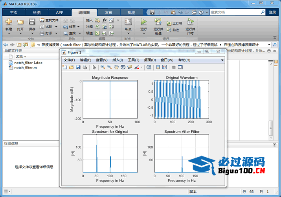
Task: Click the Run (运行) green arrow
Action: [143, 22]
